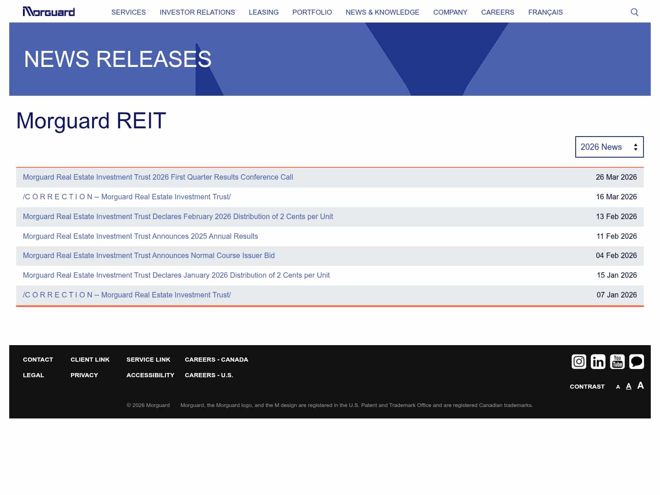Viewport: 660px width, 495px height.
Task: Toggle the CONTRAST display option
Action: 587,386
